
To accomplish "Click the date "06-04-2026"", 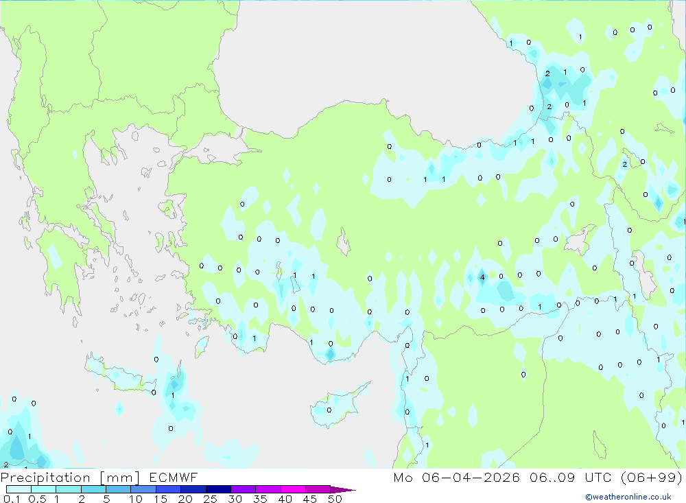I will (x=471, y=477).
